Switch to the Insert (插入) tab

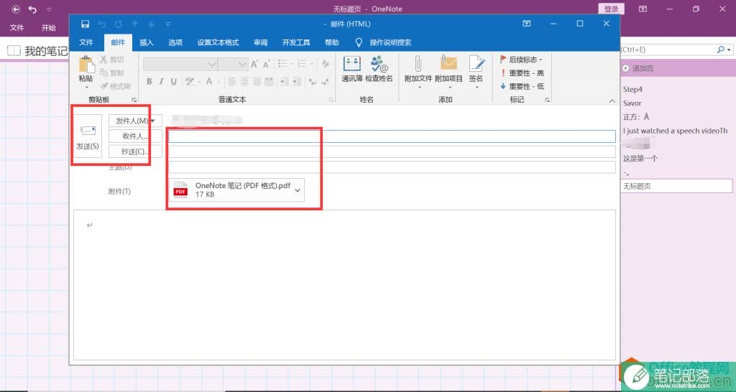(x=147, y=42)
